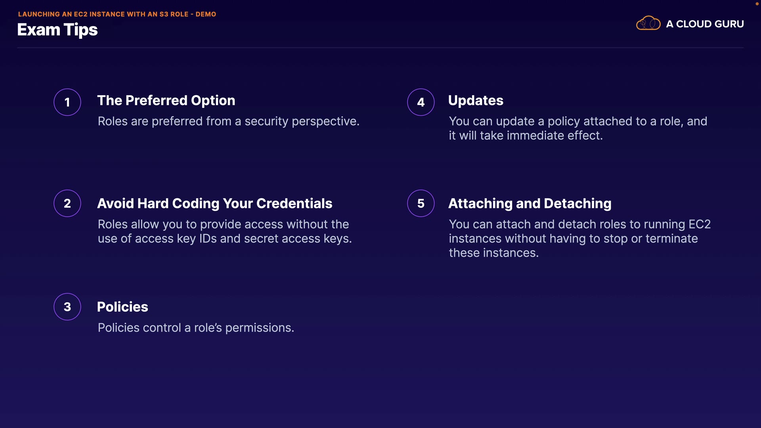Screen dimensions: 761x428
Task: Select the Policies heading
Action: click(122, 307)
